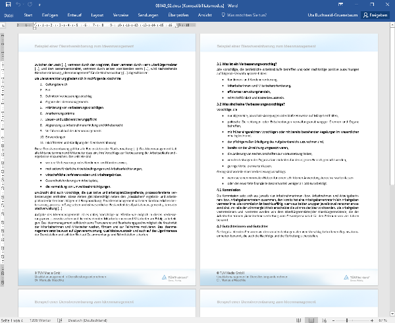Image resolution: width=395 pixels, height=323 pixels.
Task: Click the 'Was möchten Sie tun?' search field
Action: 244,14
